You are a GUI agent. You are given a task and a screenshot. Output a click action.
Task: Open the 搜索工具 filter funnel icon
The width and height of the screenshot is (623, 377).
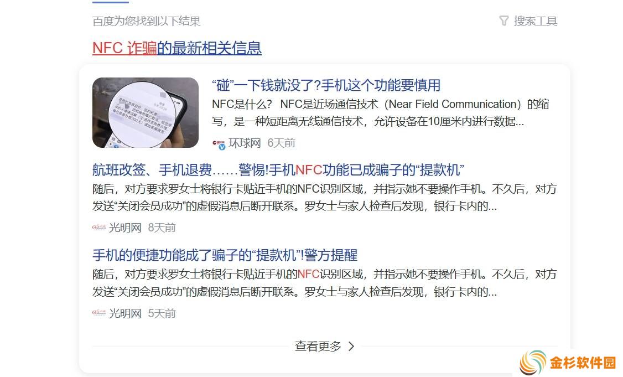pyautogui.click(x=504, y=20)
